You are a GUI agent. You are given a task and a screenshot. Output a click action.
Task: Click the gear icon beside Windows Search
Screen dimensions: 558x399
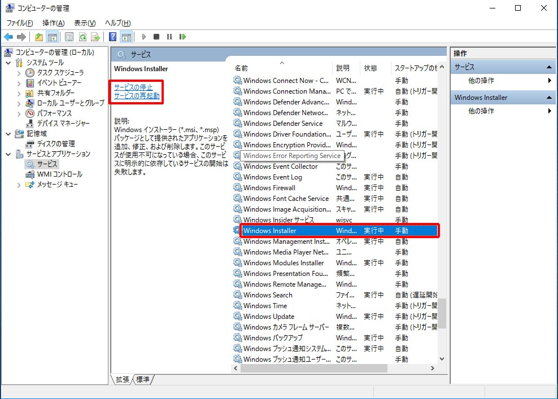(x=237, y=295)
